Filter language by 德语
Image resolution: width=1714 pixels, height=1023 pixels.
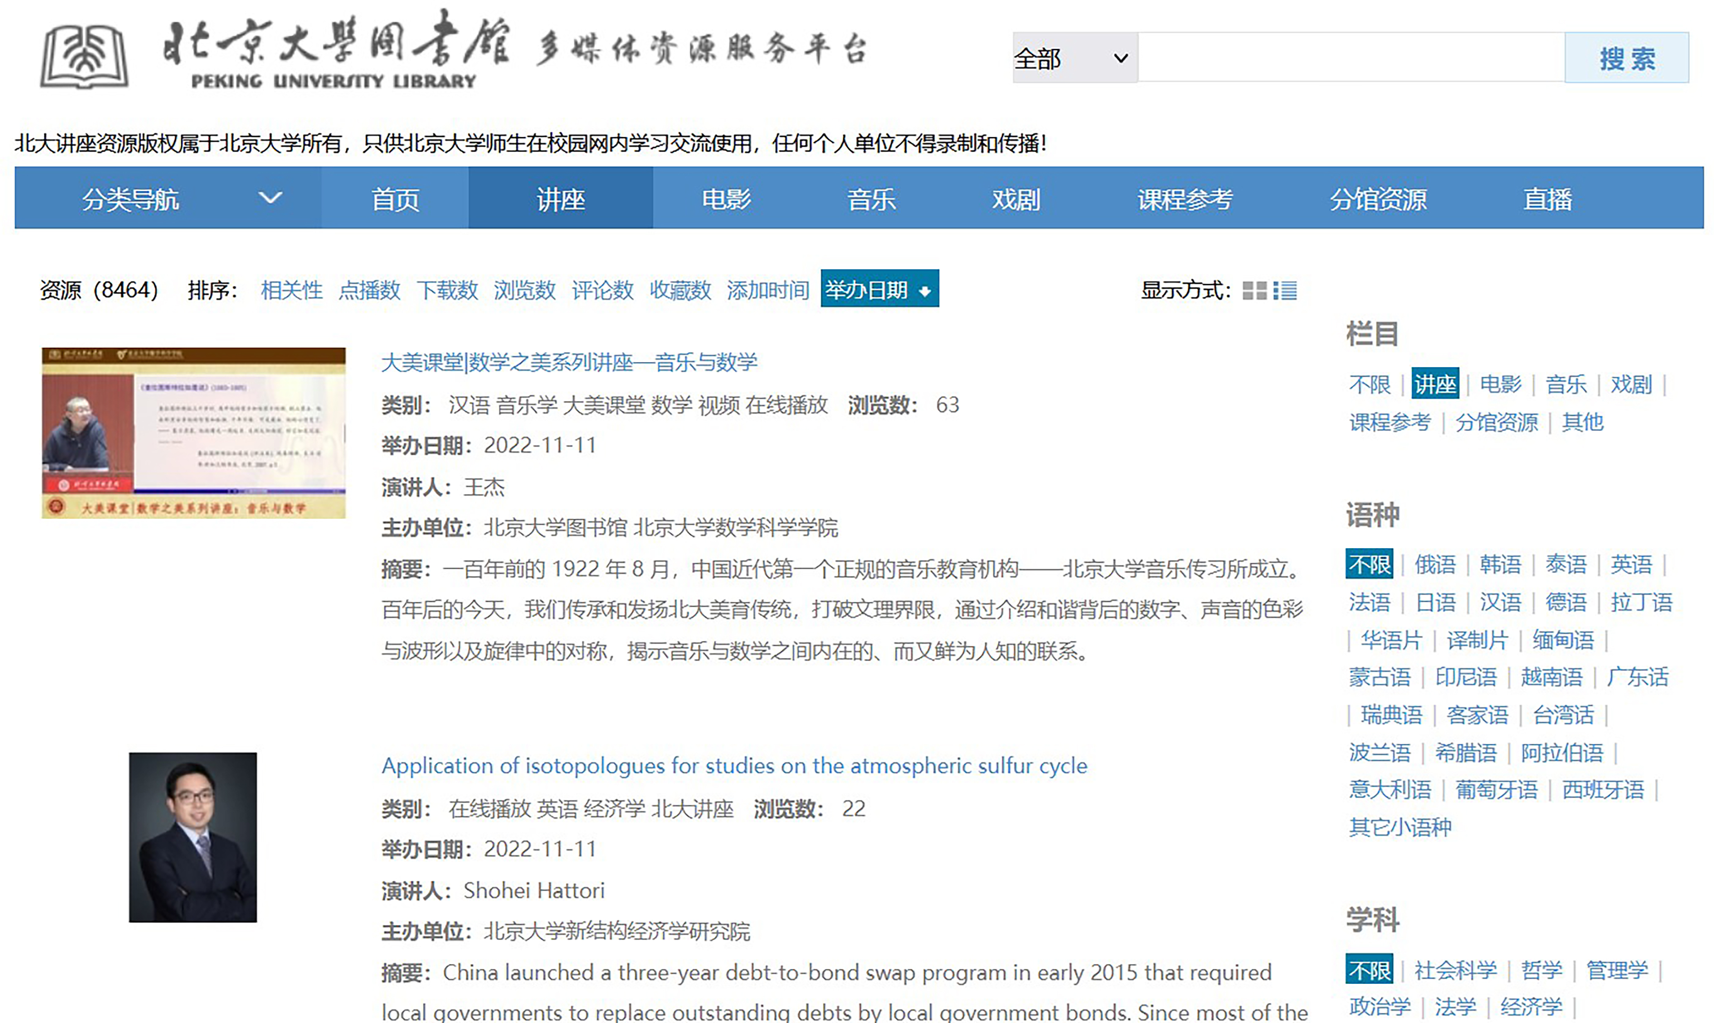click(1566, 603)
